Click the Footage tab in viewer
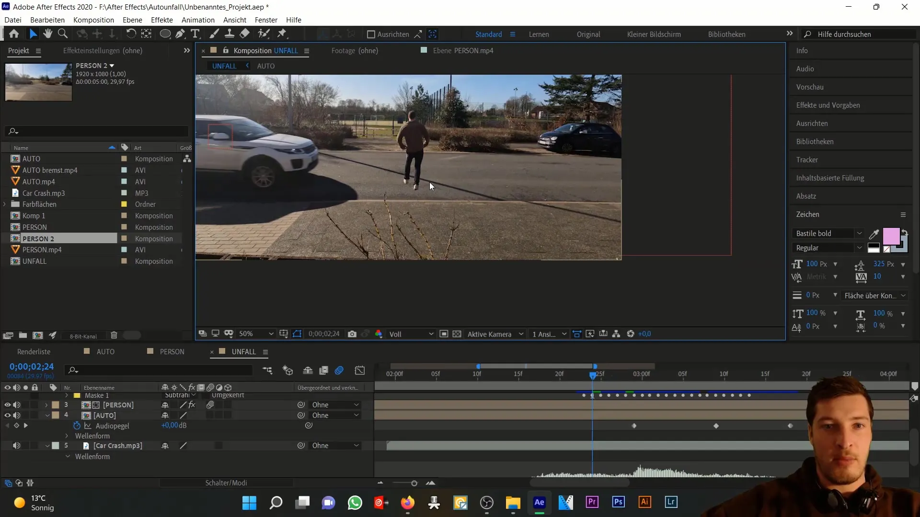Image resolution: width=920 pixels, height=517 pixels. point(355,50)
